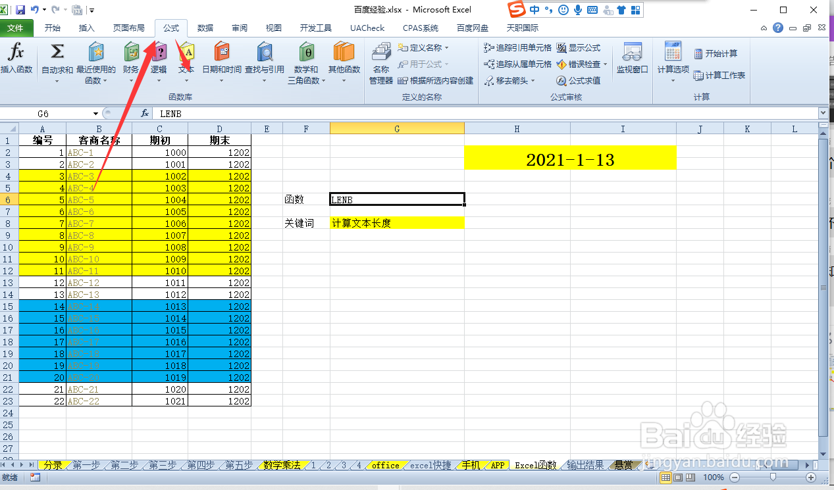Image resolution: width=834 pixels, height=490 pixels.
Task: Open the 监视窗口
Action: point(632,59)
